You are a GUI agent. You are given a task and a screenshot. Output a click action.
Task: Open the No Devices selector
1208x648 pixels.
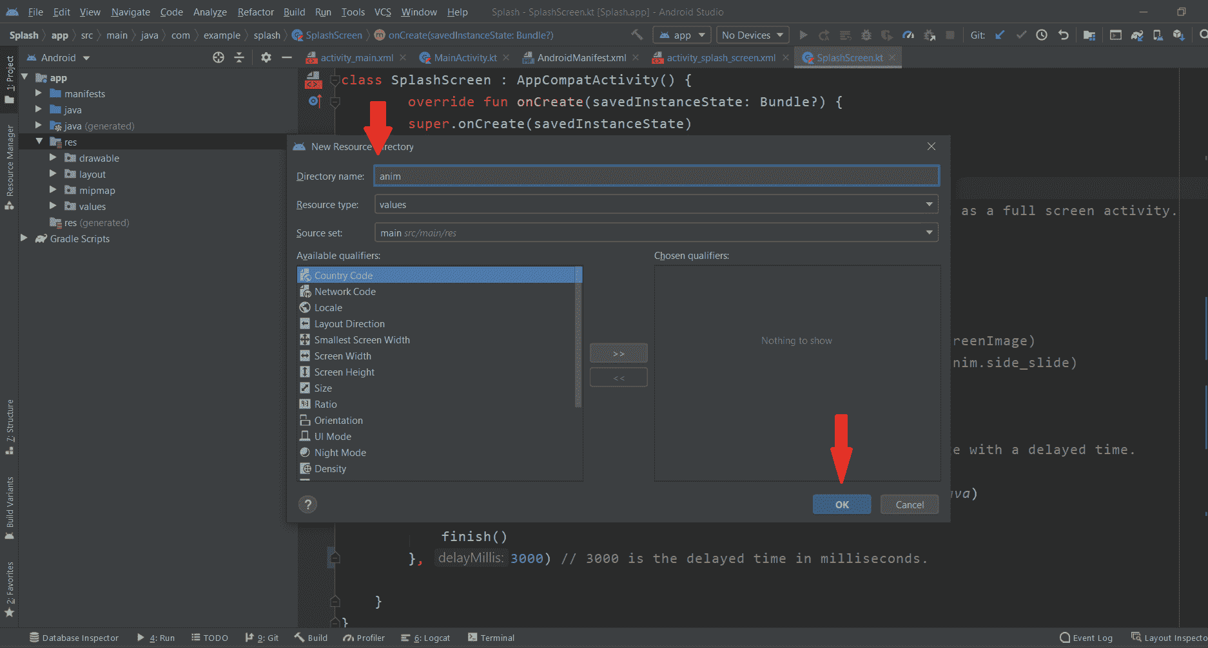752,35
